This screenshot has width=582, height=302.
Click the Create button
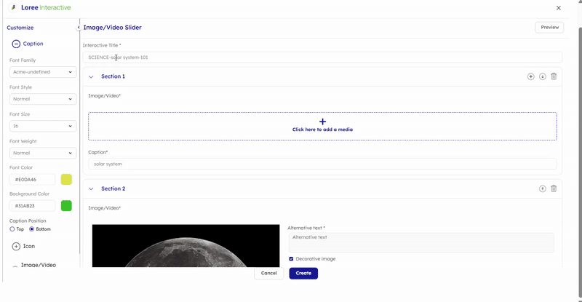pos(303,273)
